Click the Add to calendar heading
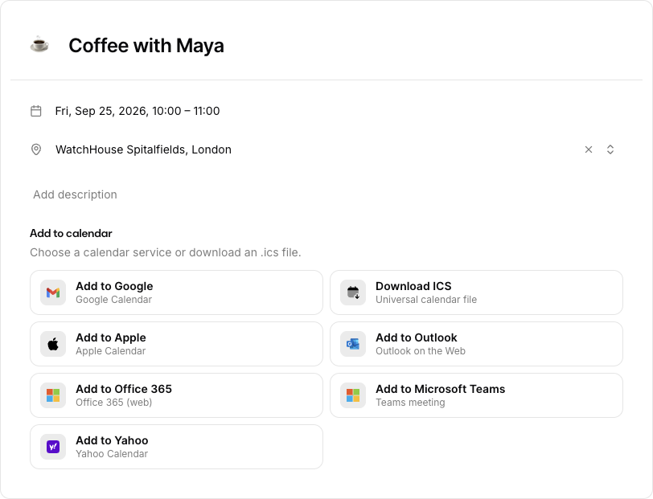The height and width of the screenshot is (499, 653). click(x=71, y=234)
